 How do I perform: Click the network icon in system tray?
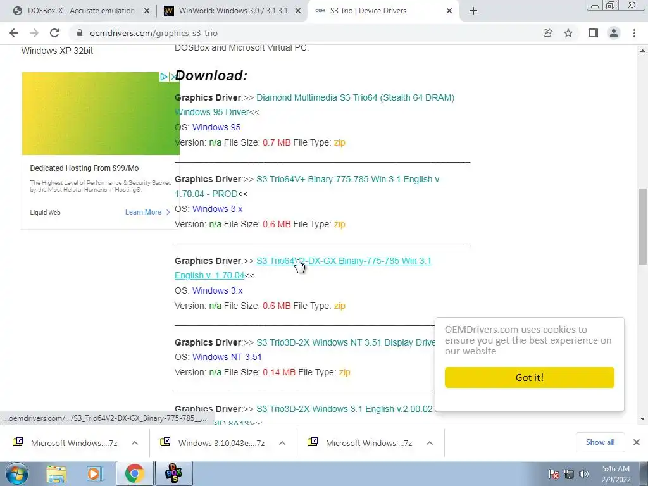tap(569, 474)
